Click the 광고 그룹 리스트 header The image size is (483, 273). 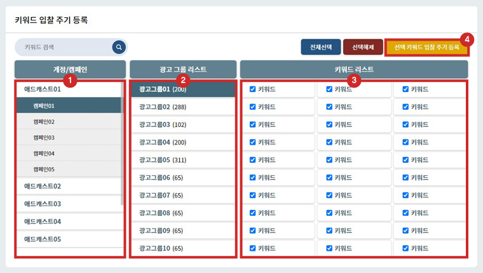pyautogui.click(x=183, y=69)
